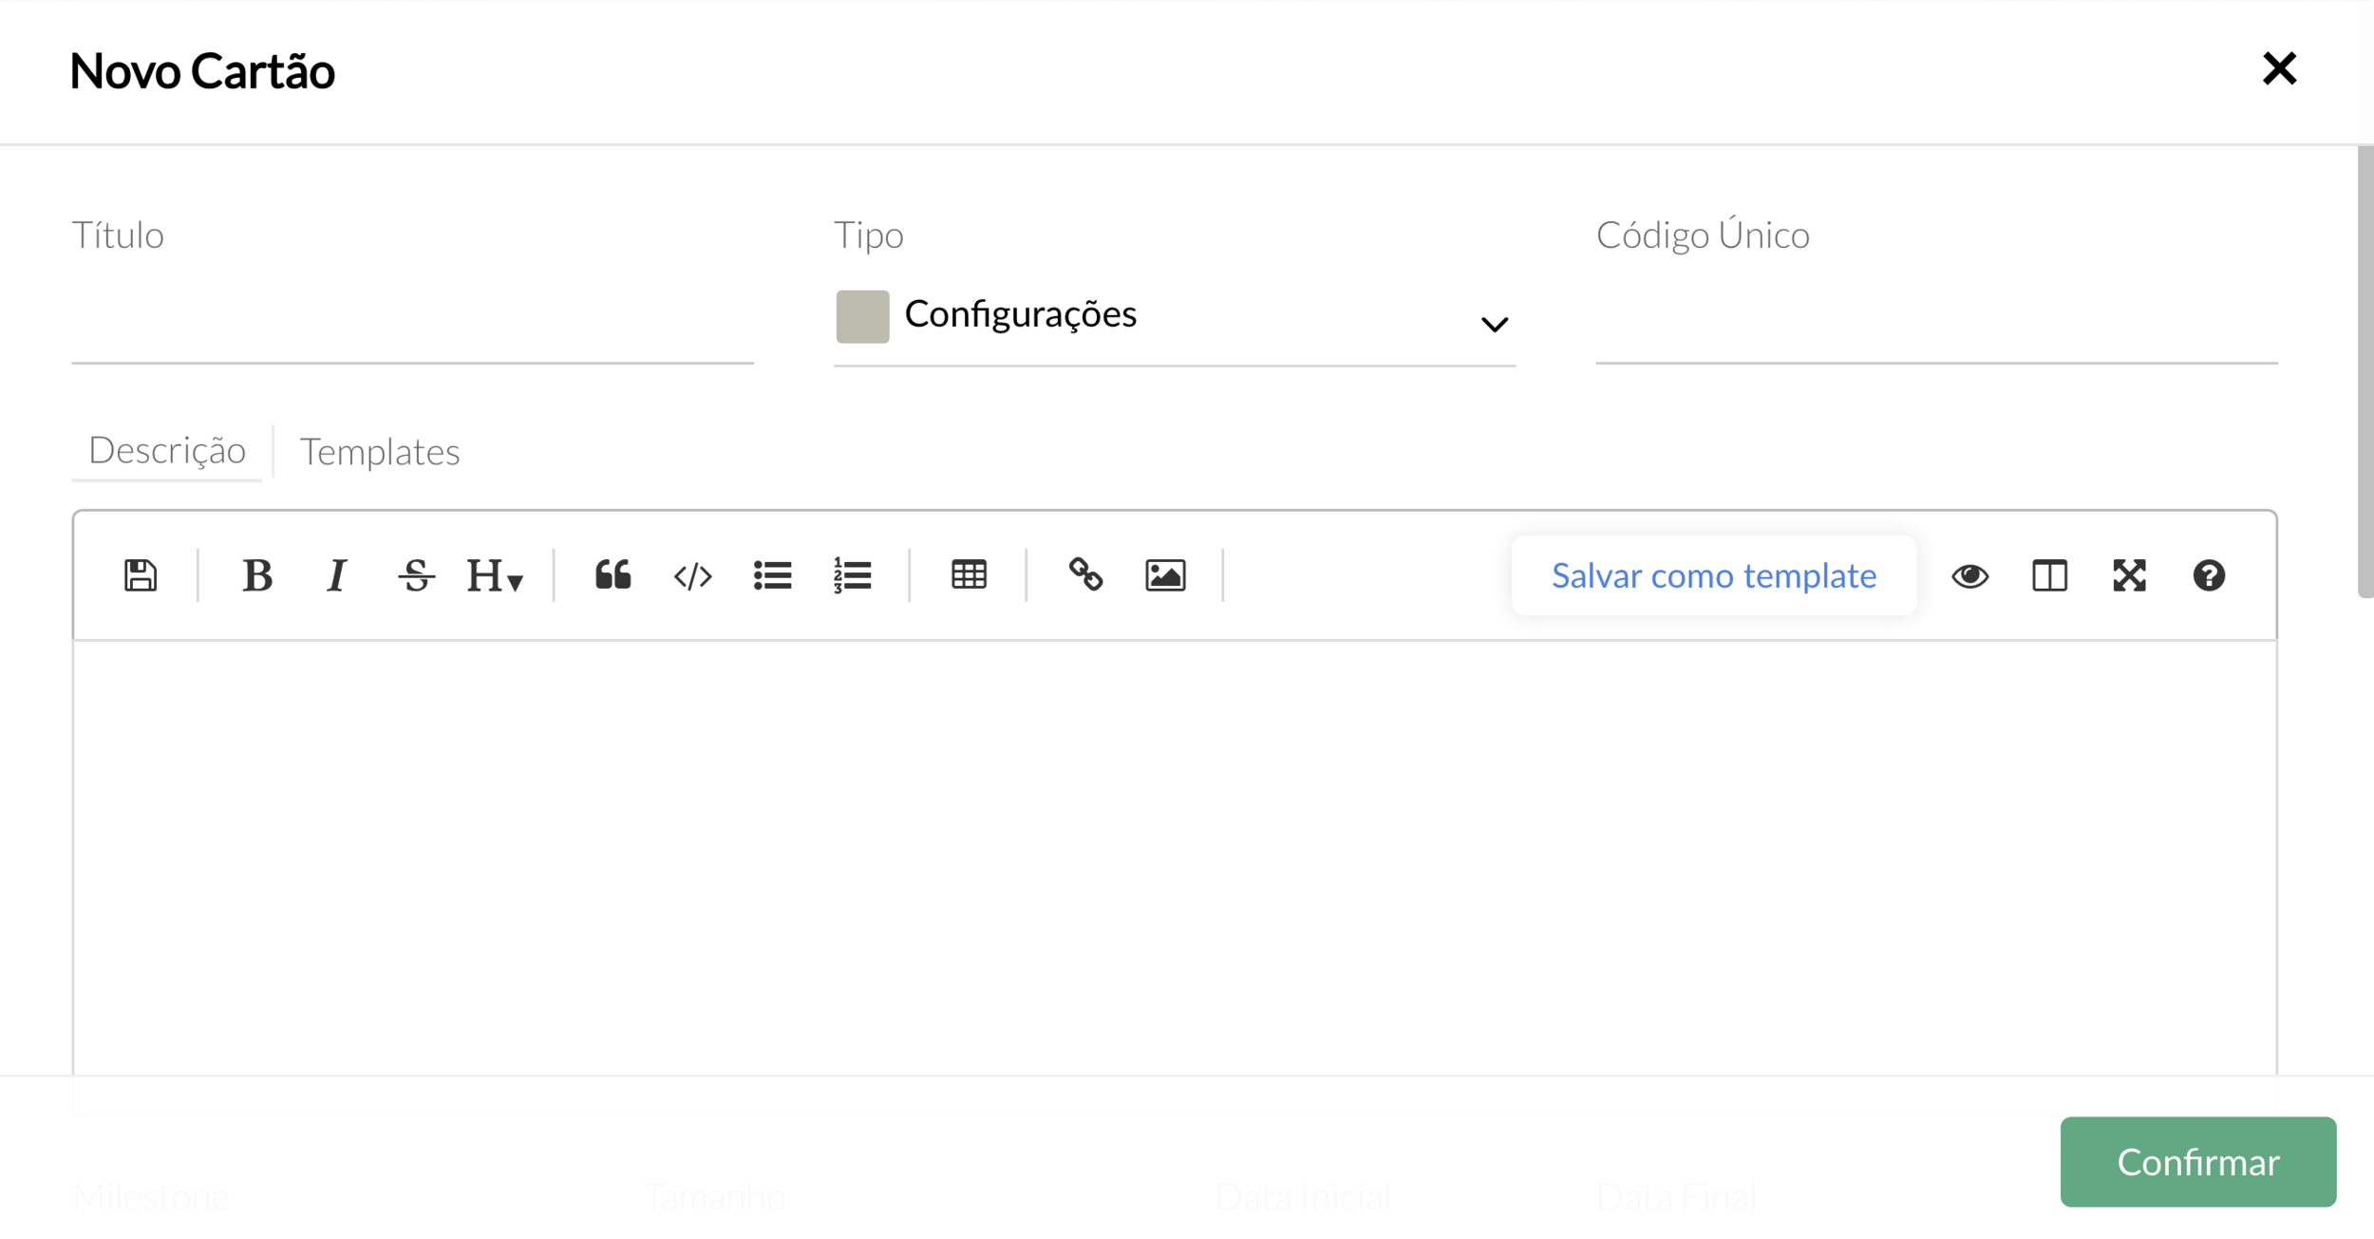Image resolution: width=2374 pixels, height=1239 pixels.
Task: Apply strikethrough formatting
Action: coord(416,575)
